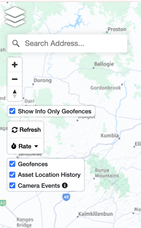This screenshot has width=141, height=228.
Task: Click the magnifying glass search icon
Action: [x=16, y=43]
